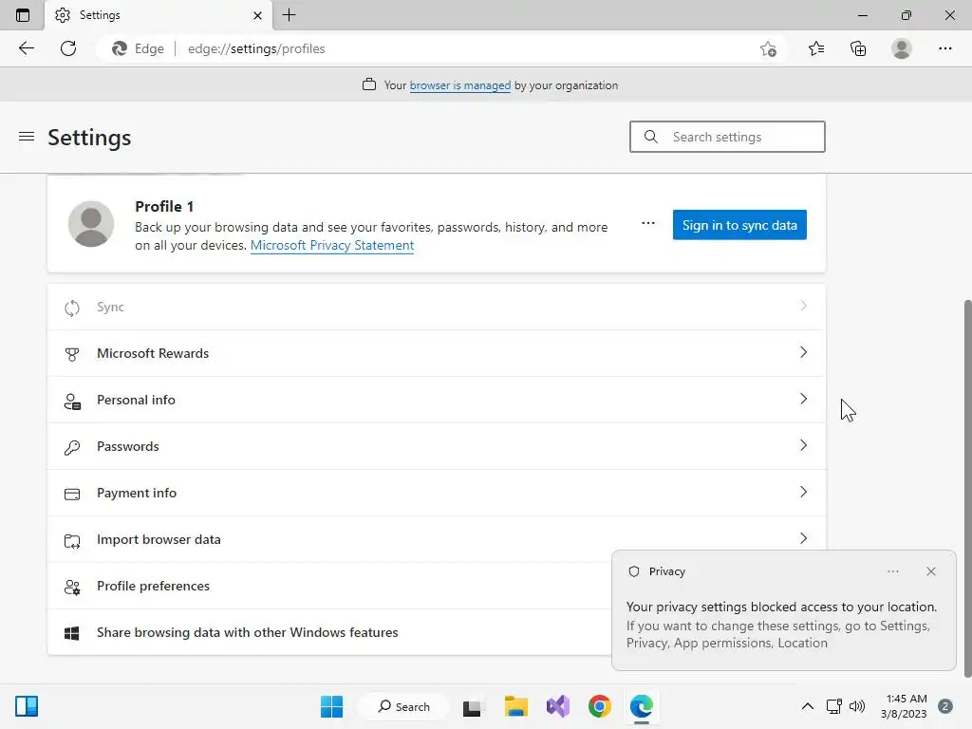Close the Settings tab
Viewport: 972px width, 729px height.
[x=258, y=15]
